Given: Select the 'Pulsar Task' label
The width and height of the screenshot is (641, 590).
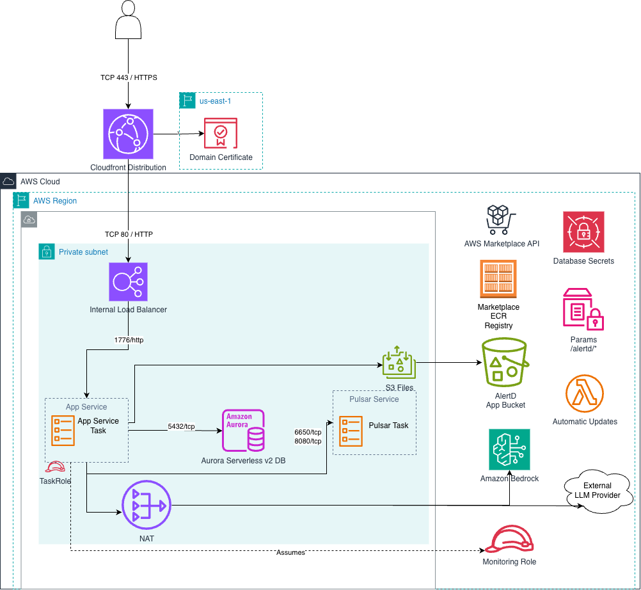Looking at the screenshot, I should tap(388, 426).
